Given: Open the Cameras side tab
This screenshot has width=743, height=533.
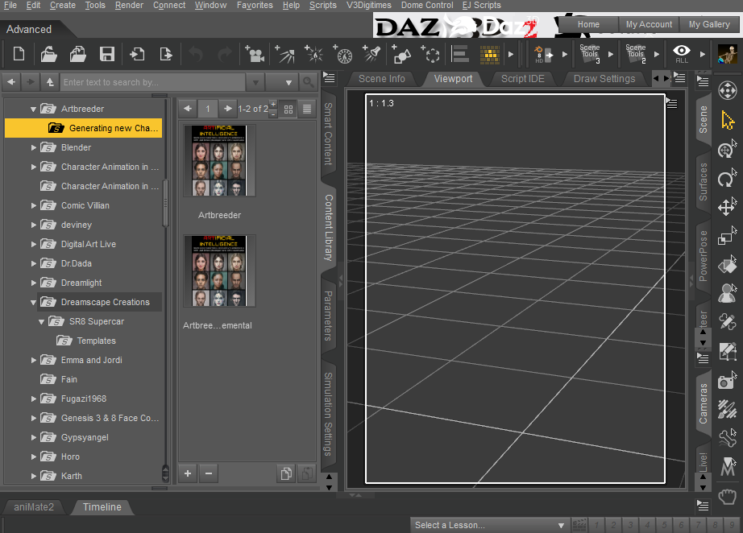Looking at the screenshot, I should 704,403.
